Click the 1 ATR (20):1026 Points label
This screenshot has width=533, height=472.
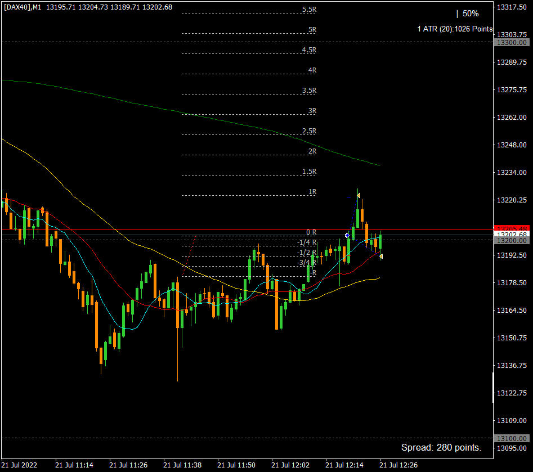[455, 29]
